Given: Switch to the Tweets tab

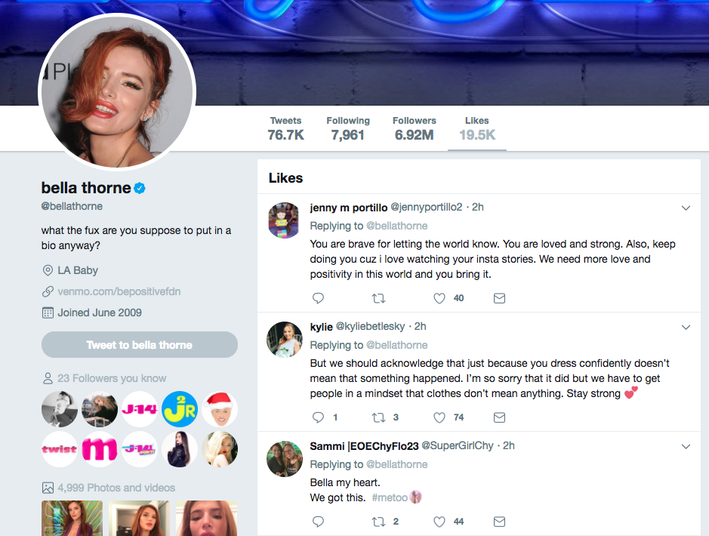Looking at the screenshot, I should [x=285, y=129].
